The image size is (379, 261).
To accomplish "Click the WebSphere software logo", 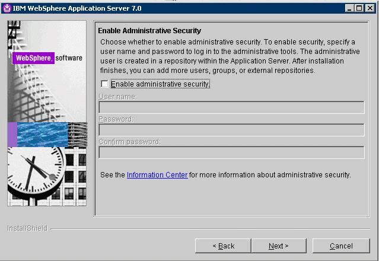I will [x=47, y=58].
